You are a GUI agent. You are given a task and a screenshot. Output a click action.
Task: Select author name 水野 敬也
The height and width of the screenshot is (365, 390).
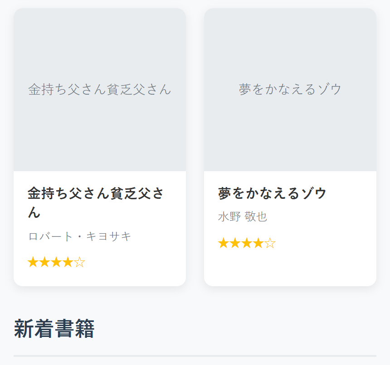pyautogui.click(x=243, y=217)
